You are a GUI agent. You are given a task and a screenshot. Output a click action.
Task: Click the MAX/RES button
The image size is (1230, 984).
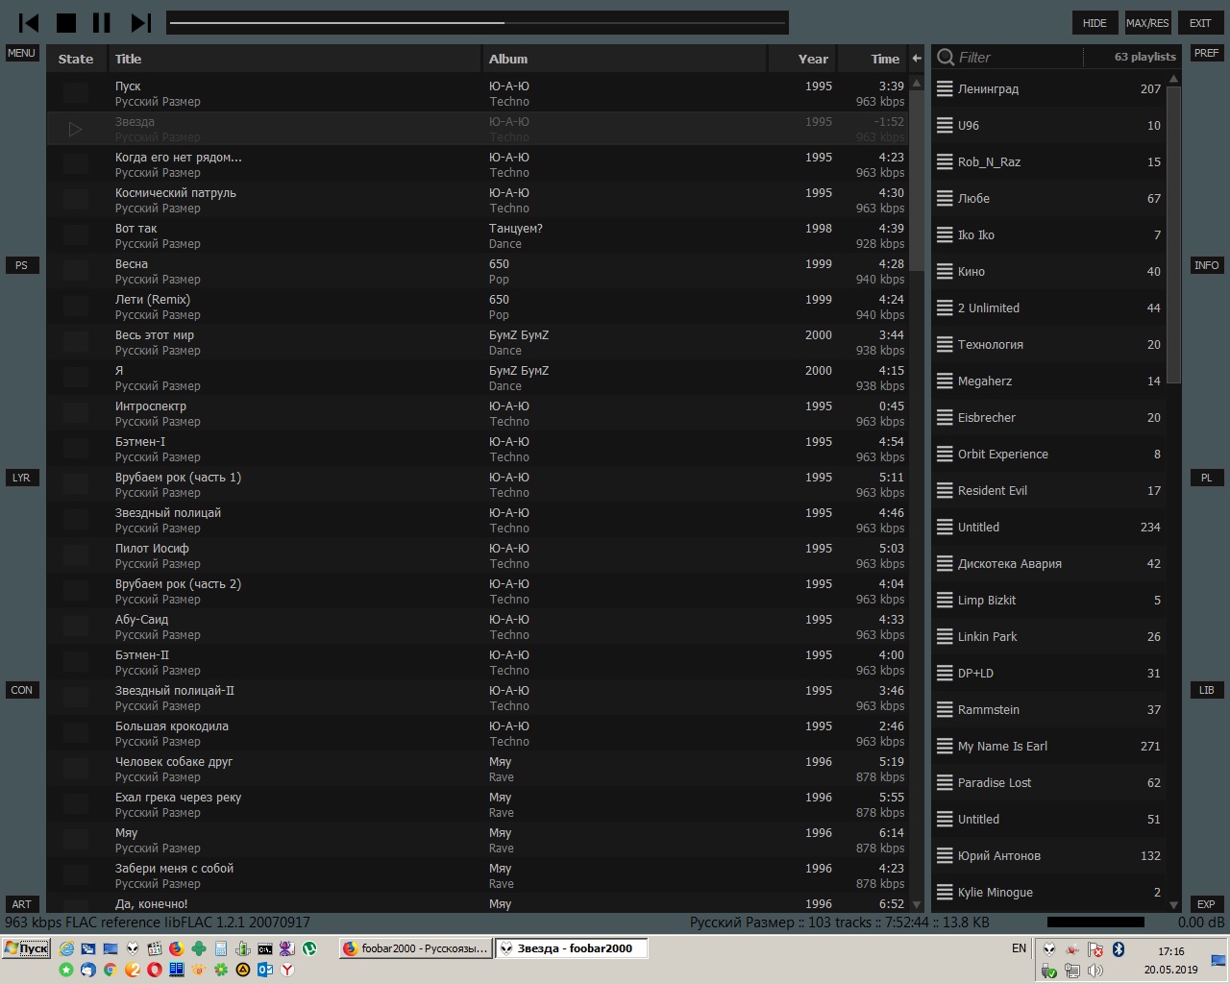pyautogui.click(x=1147, y=23)
